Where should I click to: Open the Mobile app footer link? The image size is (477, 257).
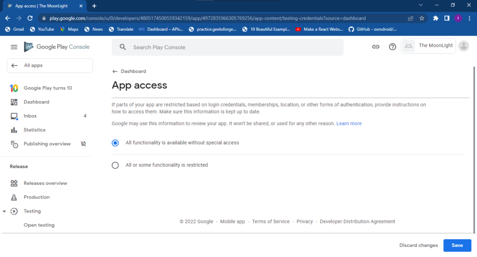pos(232,222)
